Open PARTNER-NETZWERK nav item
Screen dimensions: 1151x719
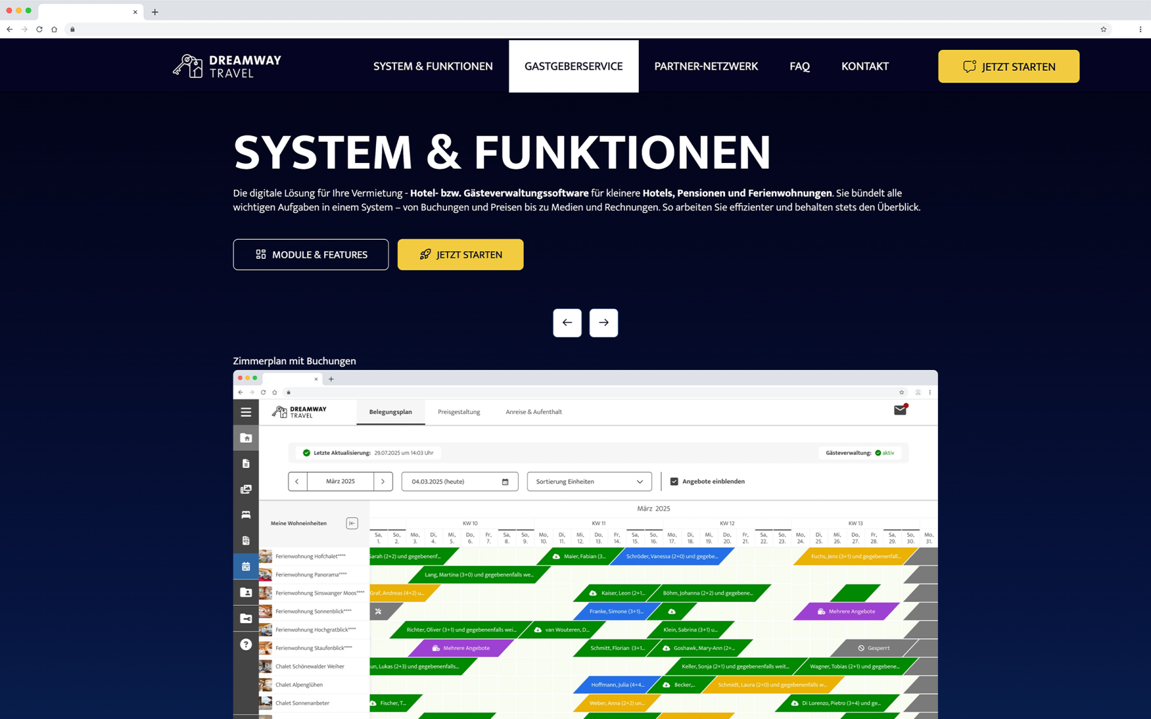point(706,66)
